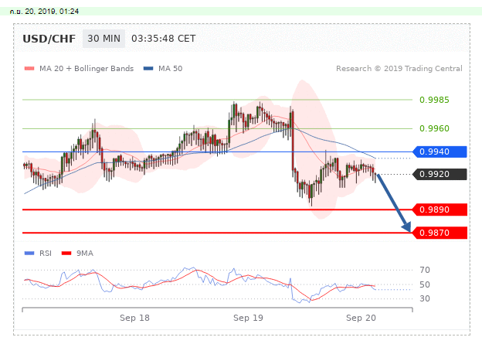Click the RSI 30 level label
The width and height of the screenshot is (482, 344).
pyautogui.click(x=425, y=298)
